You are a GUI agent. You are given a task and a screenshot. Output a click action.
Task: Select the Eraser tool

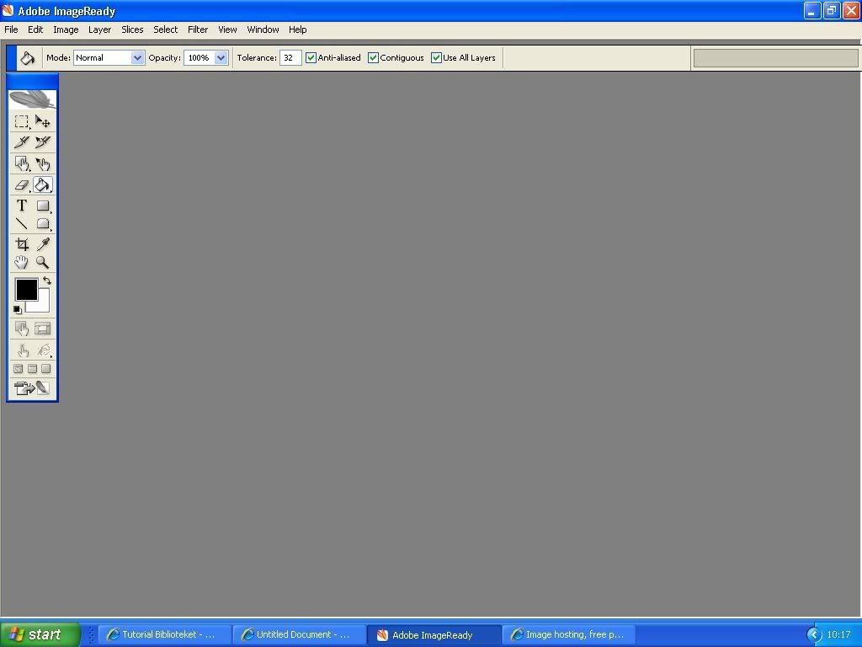coord(21,184)
